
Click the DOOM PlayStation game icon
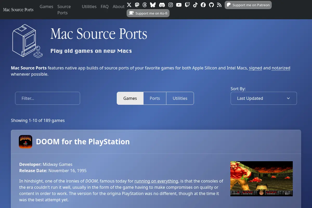[25, 142]
